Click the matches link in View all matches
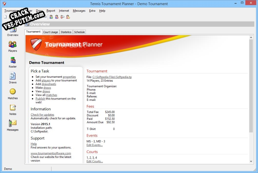Viewport: 258px width, 173px height. tap(52, 95)
